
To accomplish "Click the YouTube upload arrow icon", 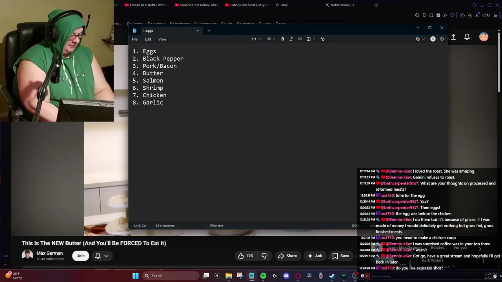I will click(x=453, y=37).
